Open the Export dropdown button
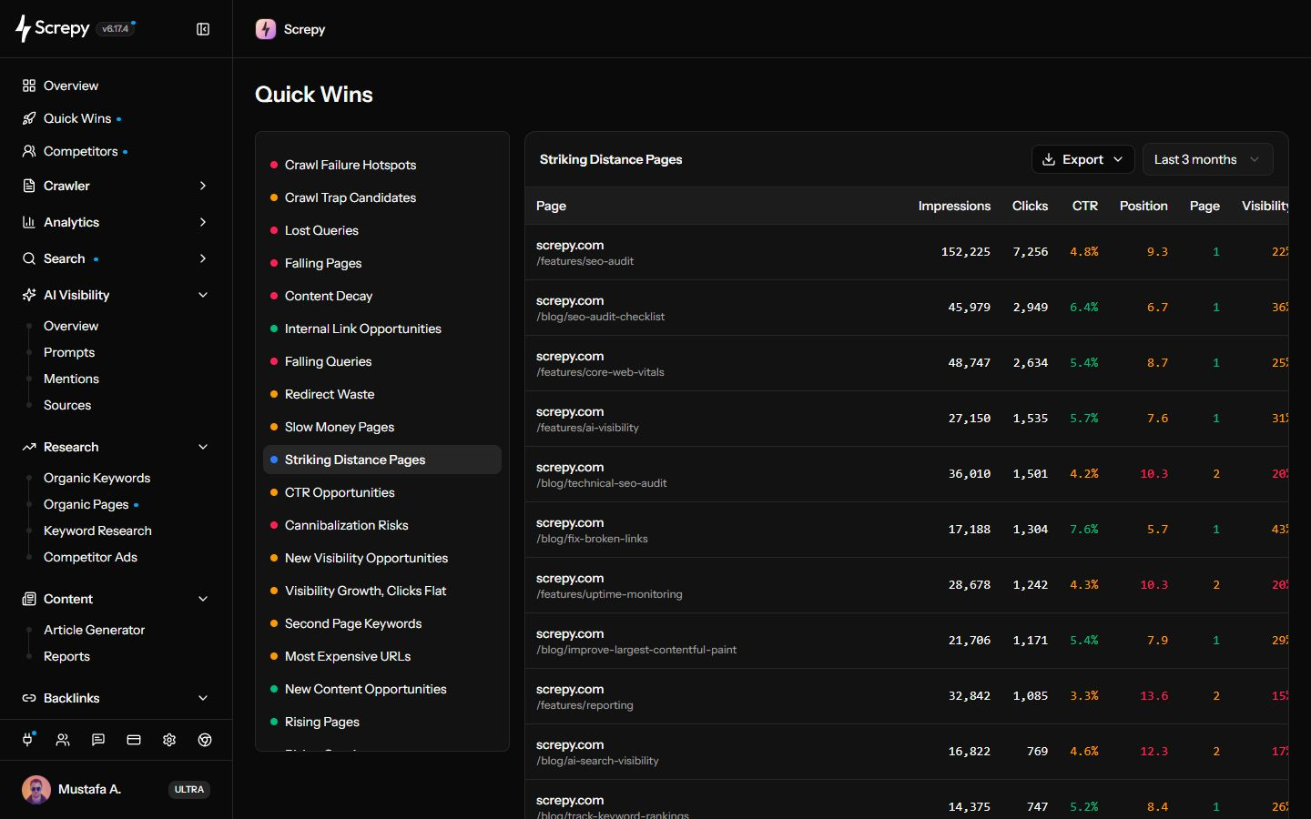Image resolution: width=1311 pixels, height=819 pixels. pyautogui.click(x=1082, y=159)
